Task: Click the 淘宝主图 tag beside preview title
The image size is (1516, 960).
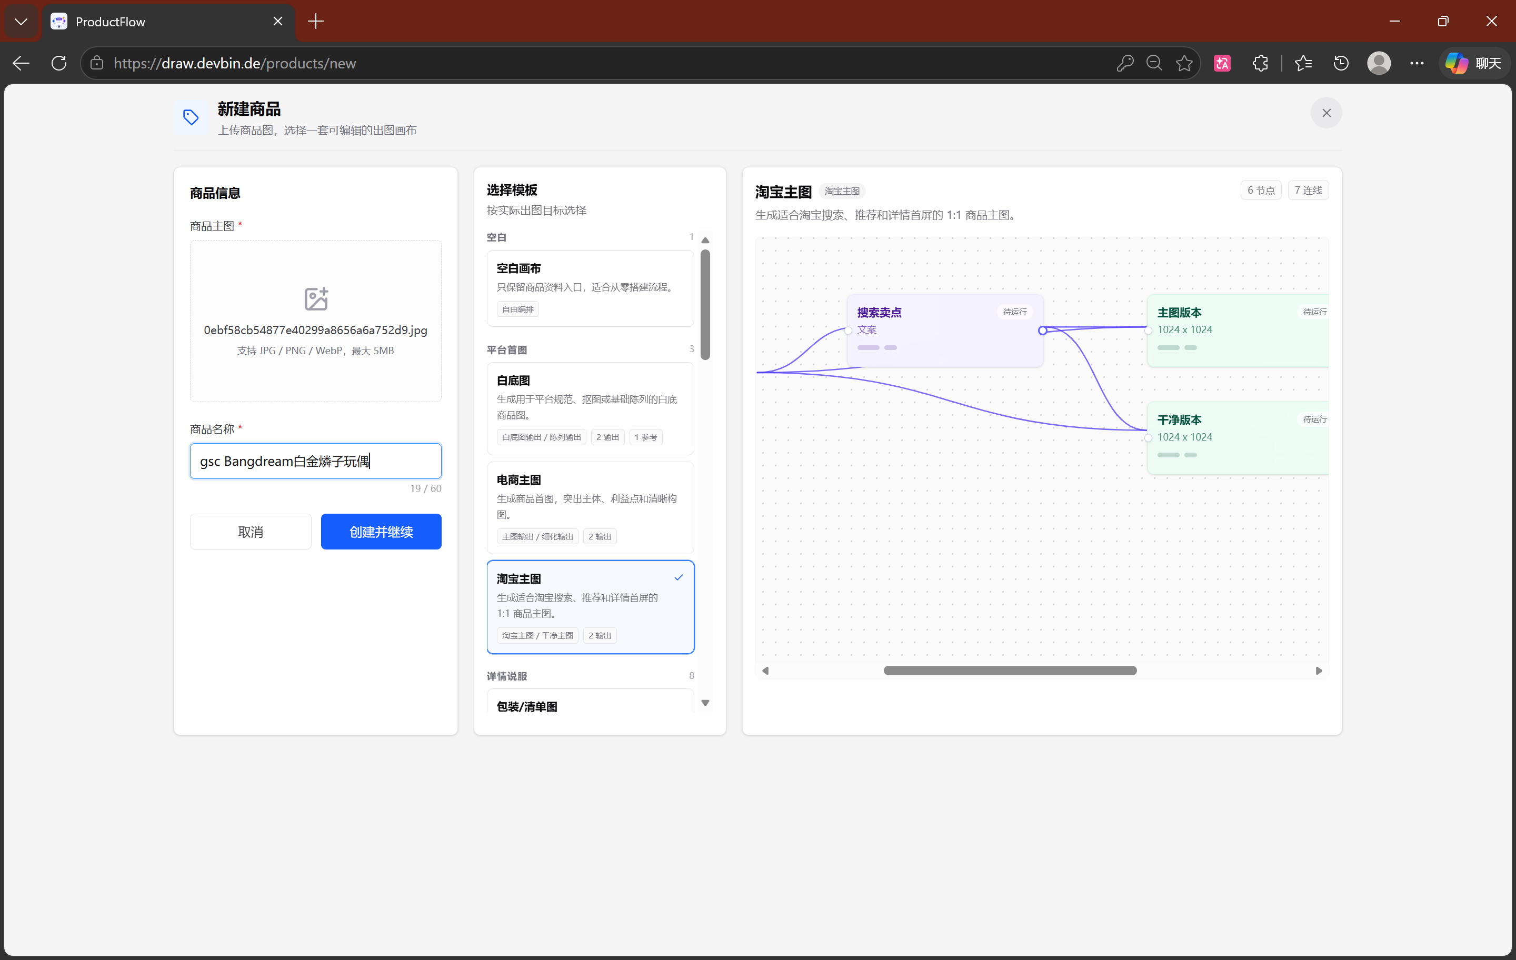Action: 842,191
